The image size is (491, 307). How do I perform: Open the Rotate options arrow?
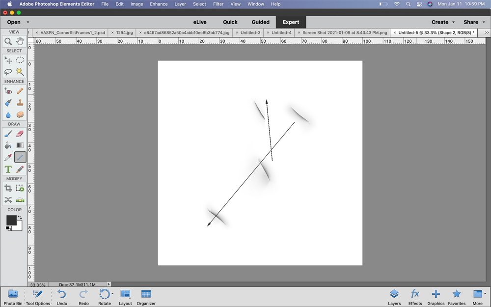tap(112, 294)
